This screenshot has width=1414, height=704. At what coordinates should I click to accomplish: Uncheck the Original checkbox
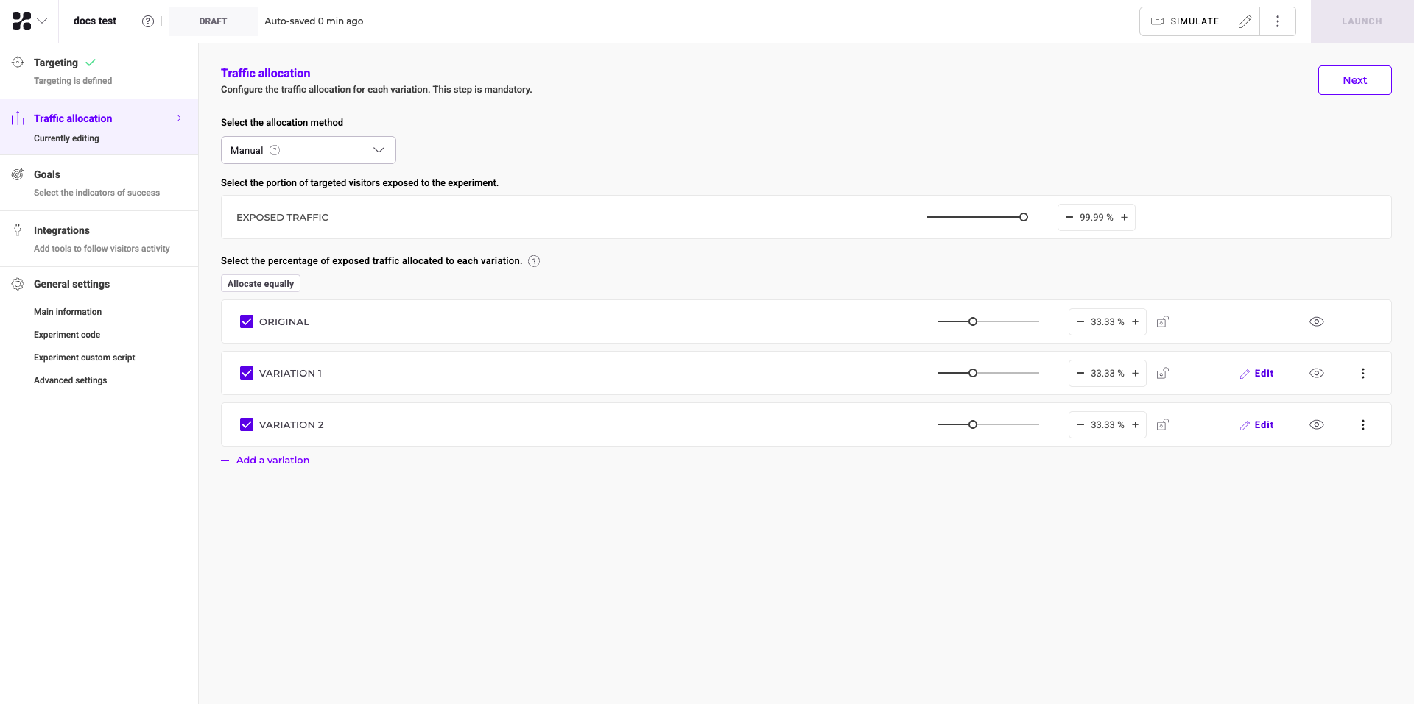click(247, 321)
